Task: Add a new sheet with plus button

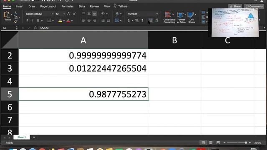Action: (x=34, y=137)
